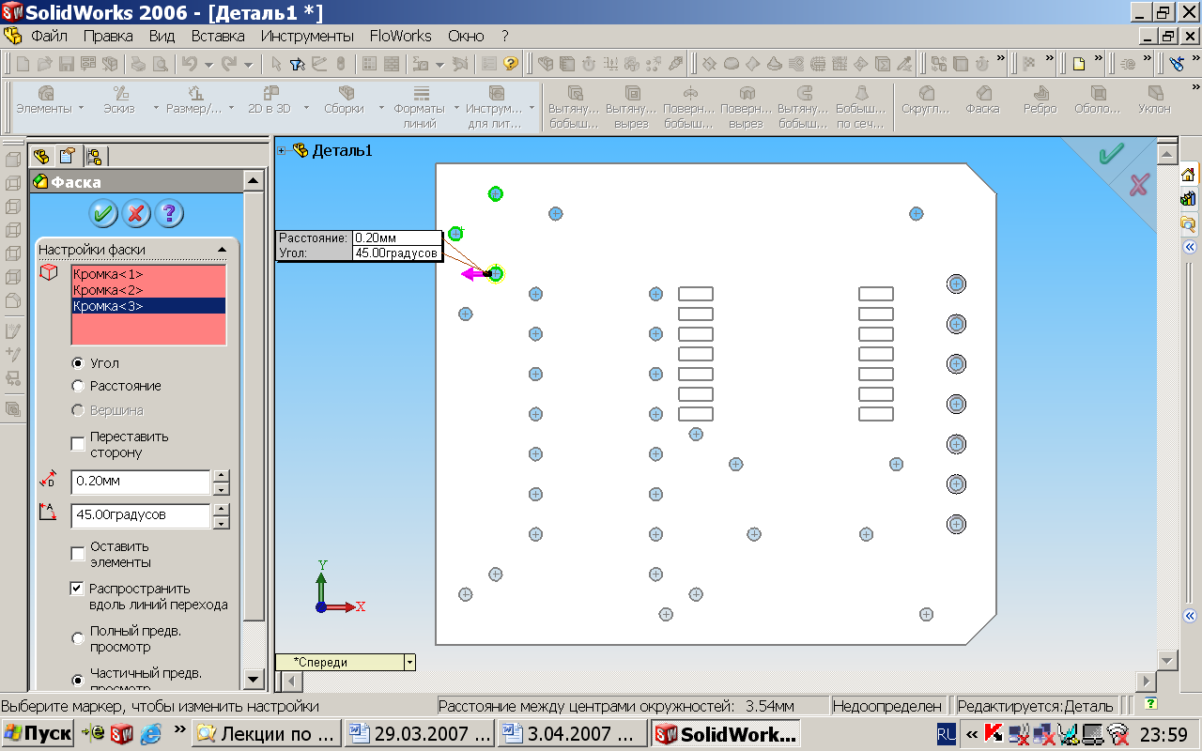1202x751 pixels.
Task: Select the Частичный предв. просмотр radio button
Action: point(79,681)
